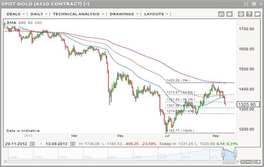Click the SPOT GOLD window title
Image resolution: width=264 pixels, height=167 pixels.
tap(45, 4)
